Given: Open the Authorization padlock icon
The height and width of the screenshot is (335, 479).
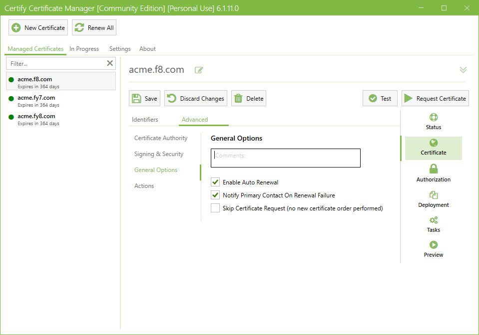Looking at the screenshot, I should (x=434, y=169).
